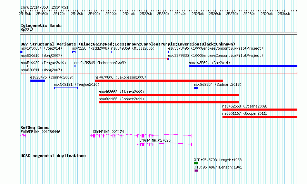The image size is (307, 184).
Task: Select the blue nsv1030634 gain marker
Action: 21,52
